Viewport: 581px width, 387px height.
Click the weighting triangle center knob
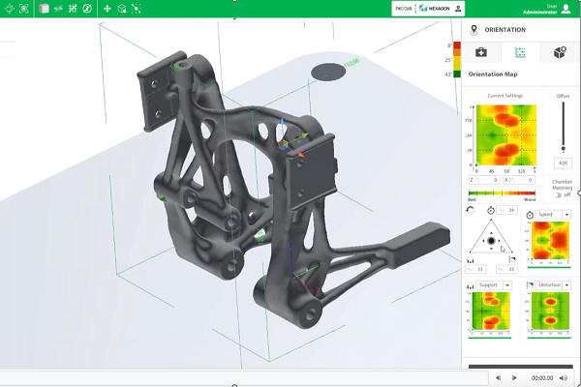491,241
